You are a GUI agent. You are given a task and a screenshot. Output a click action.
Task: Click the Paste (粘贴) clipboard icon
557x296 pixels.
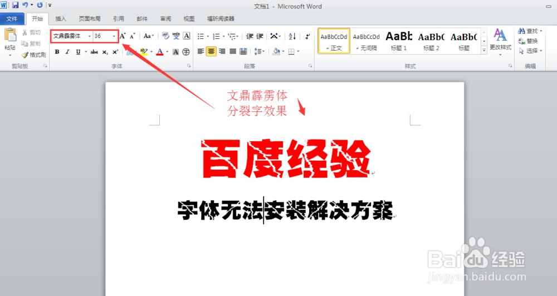10,35
